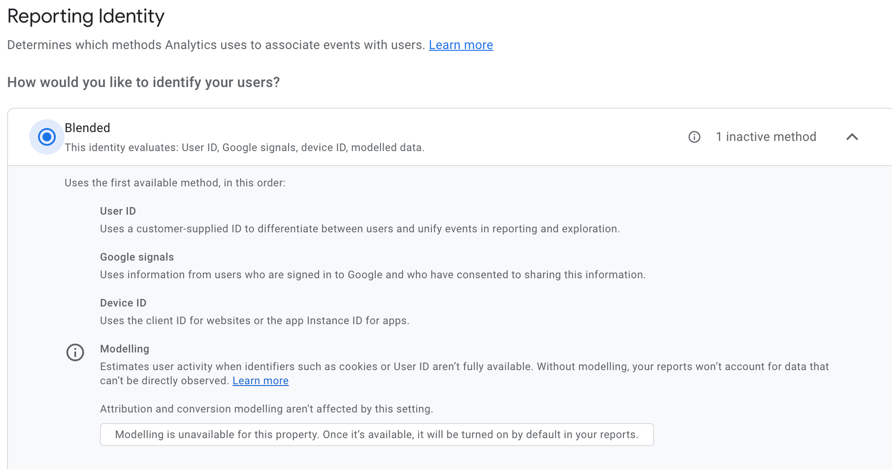The height and width of the screenshot is (469, 892).
Task: Click the Device ID heading
Action: pyautogui.click(x=123, y=303)
